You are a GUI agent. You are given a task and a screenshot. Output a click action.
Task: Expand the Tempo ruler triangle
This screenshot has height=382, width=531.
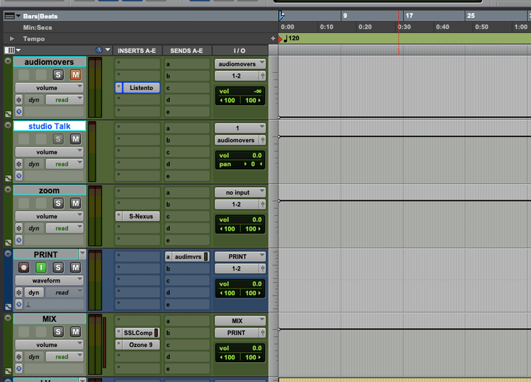click(x=12, y=39)
